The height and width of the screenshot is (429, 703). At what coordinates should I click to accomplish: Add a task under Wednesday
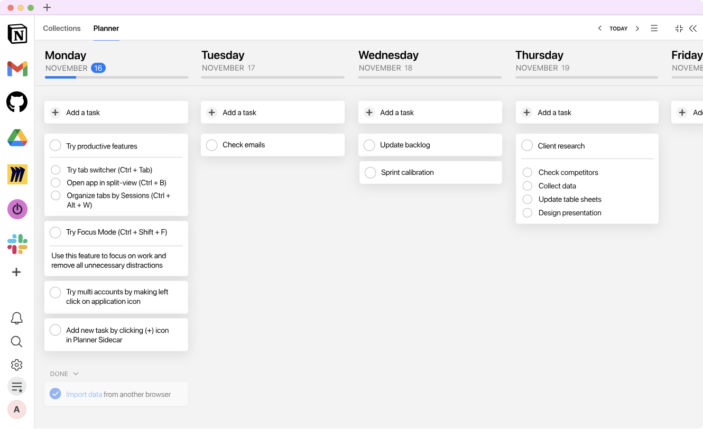click(x=397, y=113)
